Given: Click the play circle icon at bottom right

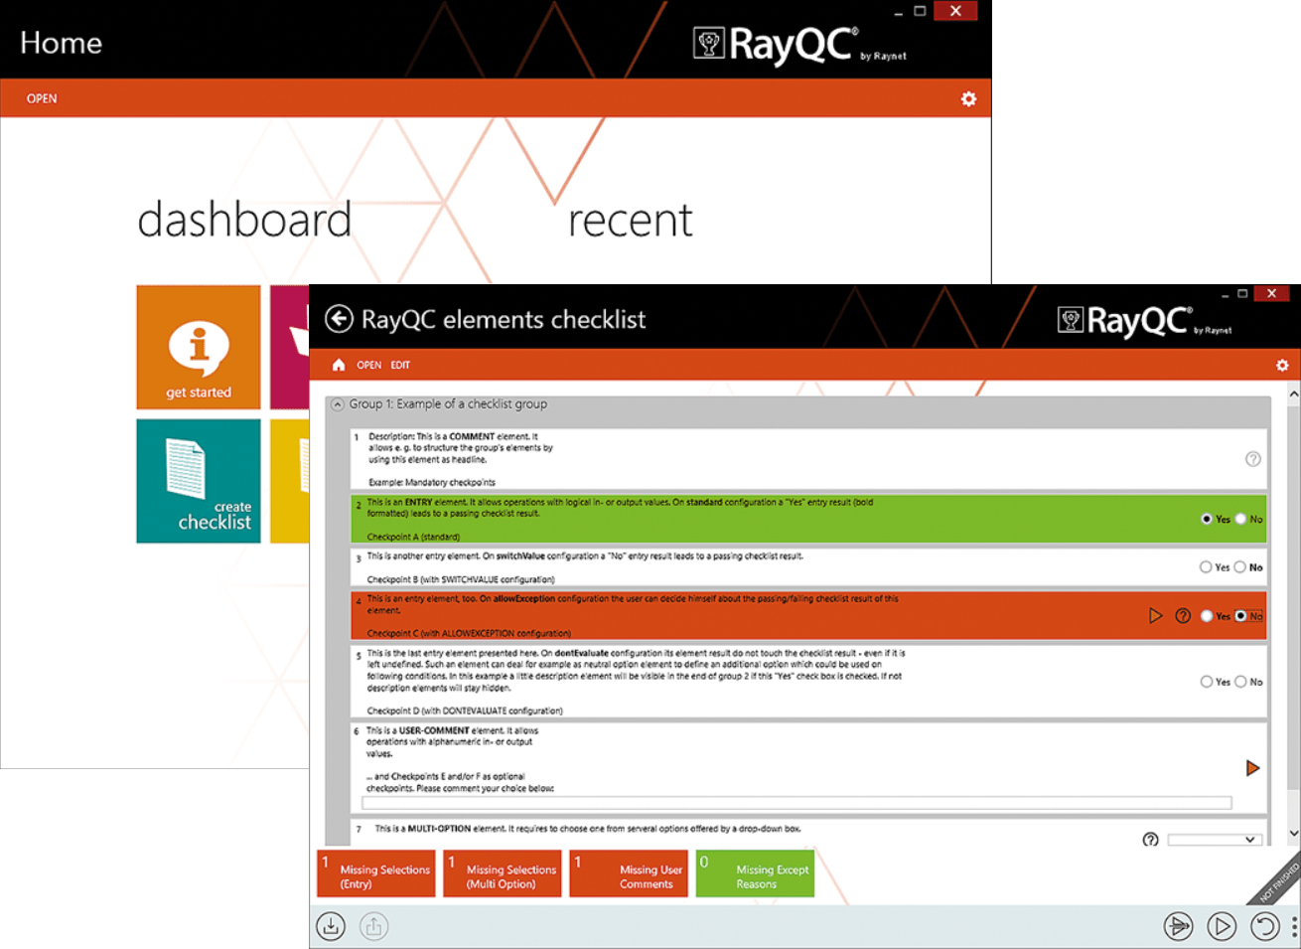Looking at the screenshot, I should click(x=1222, y=926).
